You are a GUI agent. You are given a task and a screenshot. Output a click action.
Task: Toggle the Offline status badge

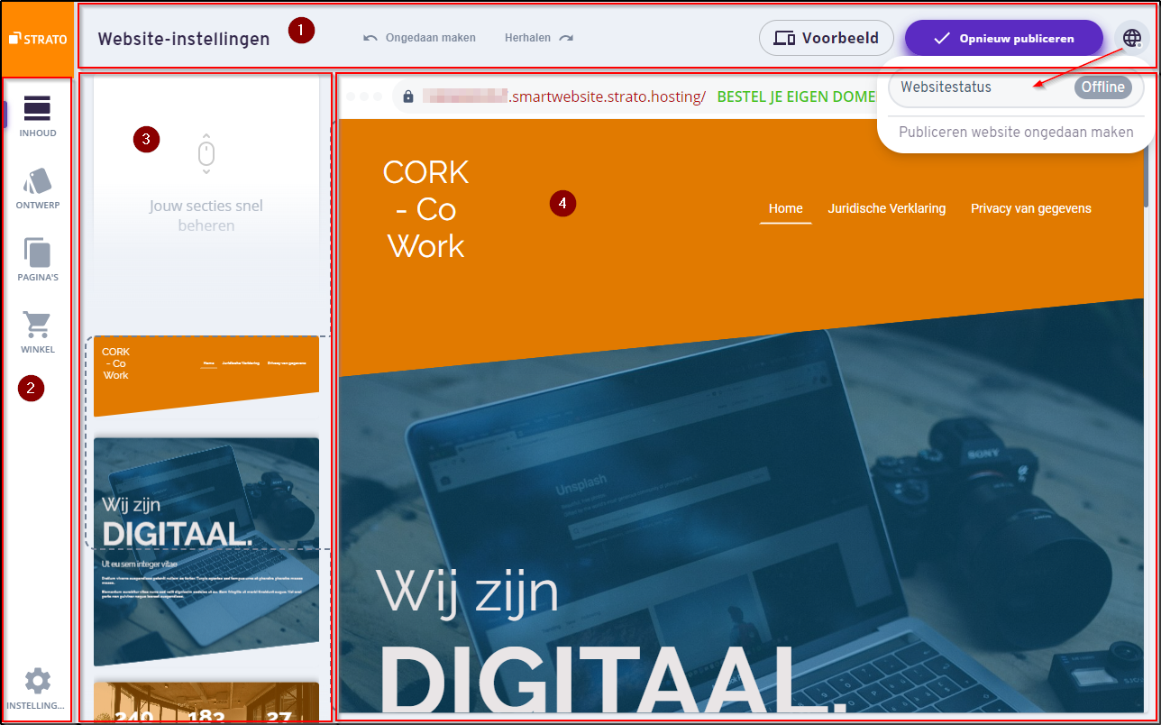[x=1104, y=87]
